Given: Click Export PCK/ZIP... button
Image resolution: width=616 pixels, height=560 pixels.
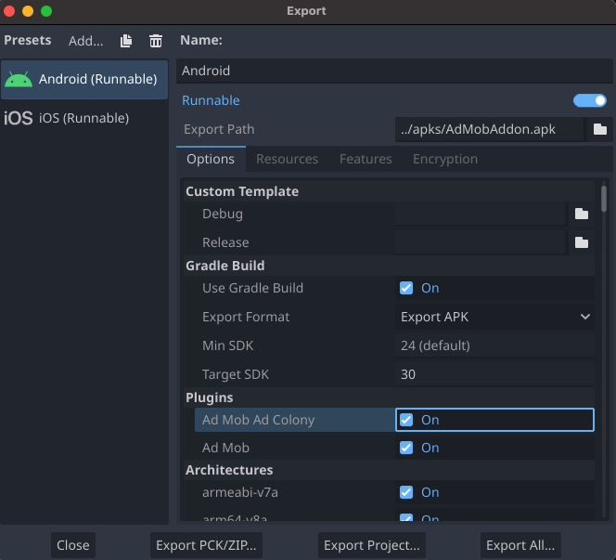Looking at the screenshot, I should pyautogui.click(x=206, y=545).
